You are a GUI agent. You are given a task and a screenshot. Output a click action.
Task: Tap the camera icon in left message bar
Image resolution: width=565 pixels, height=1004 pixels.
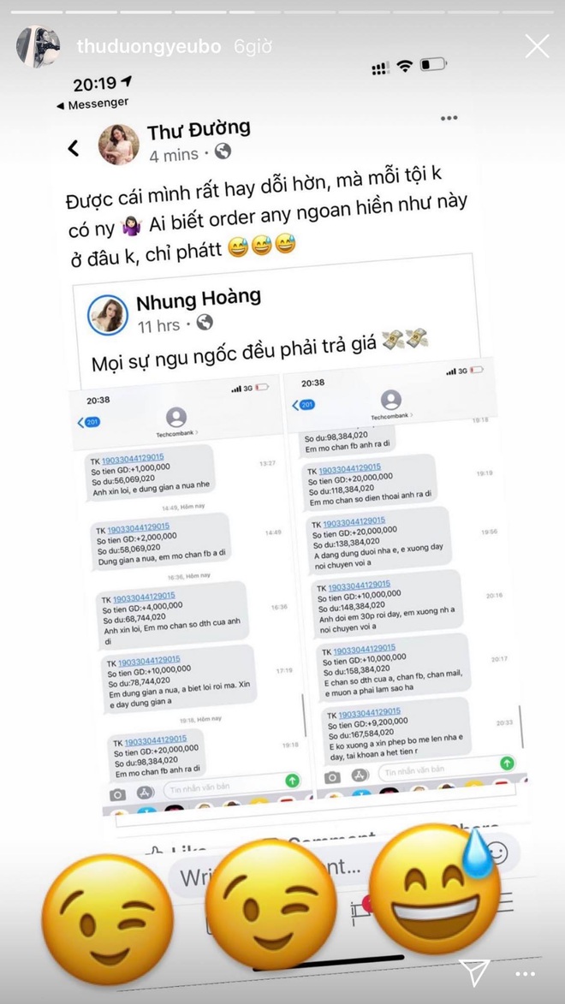point(117,794)
